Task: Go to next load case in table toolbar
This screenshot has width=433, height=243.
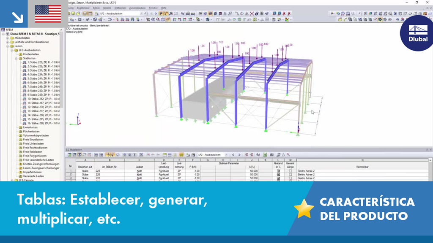Action: point(239,155)
